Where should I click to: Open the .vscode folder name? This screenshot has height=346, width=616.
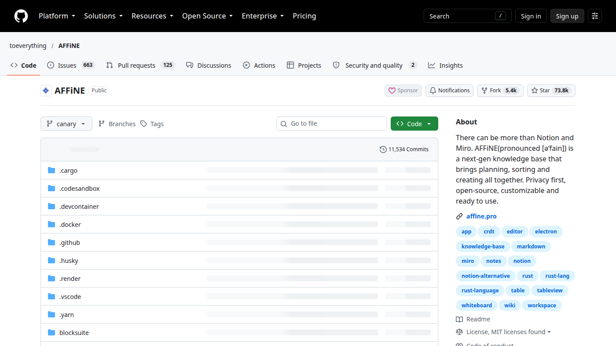70,297
